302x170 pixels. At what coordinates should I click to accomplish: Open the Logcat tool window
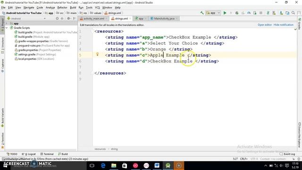[x=29, y=154]
